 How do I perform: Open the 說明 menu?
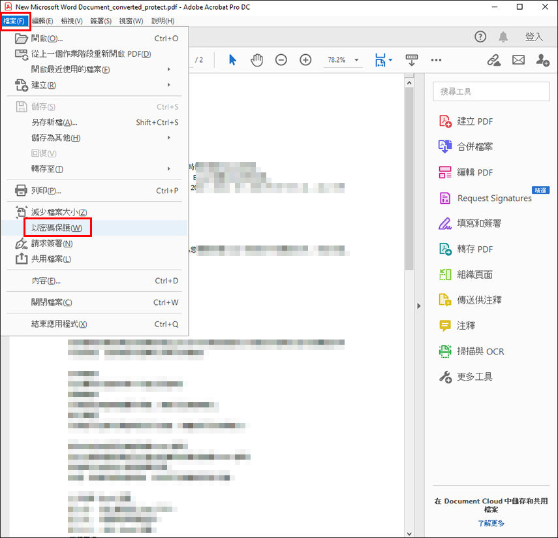click(163, 21)
